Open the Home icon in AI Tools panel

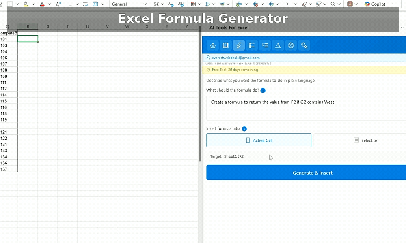pos(213,45)
